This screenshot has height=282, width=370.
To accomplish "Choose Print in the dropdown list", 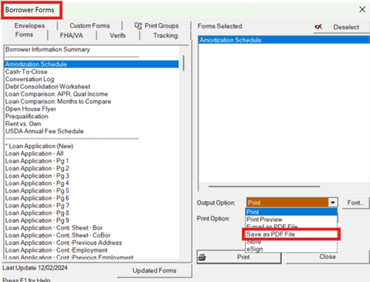I will pyautogui.click(x=291, y=212).
